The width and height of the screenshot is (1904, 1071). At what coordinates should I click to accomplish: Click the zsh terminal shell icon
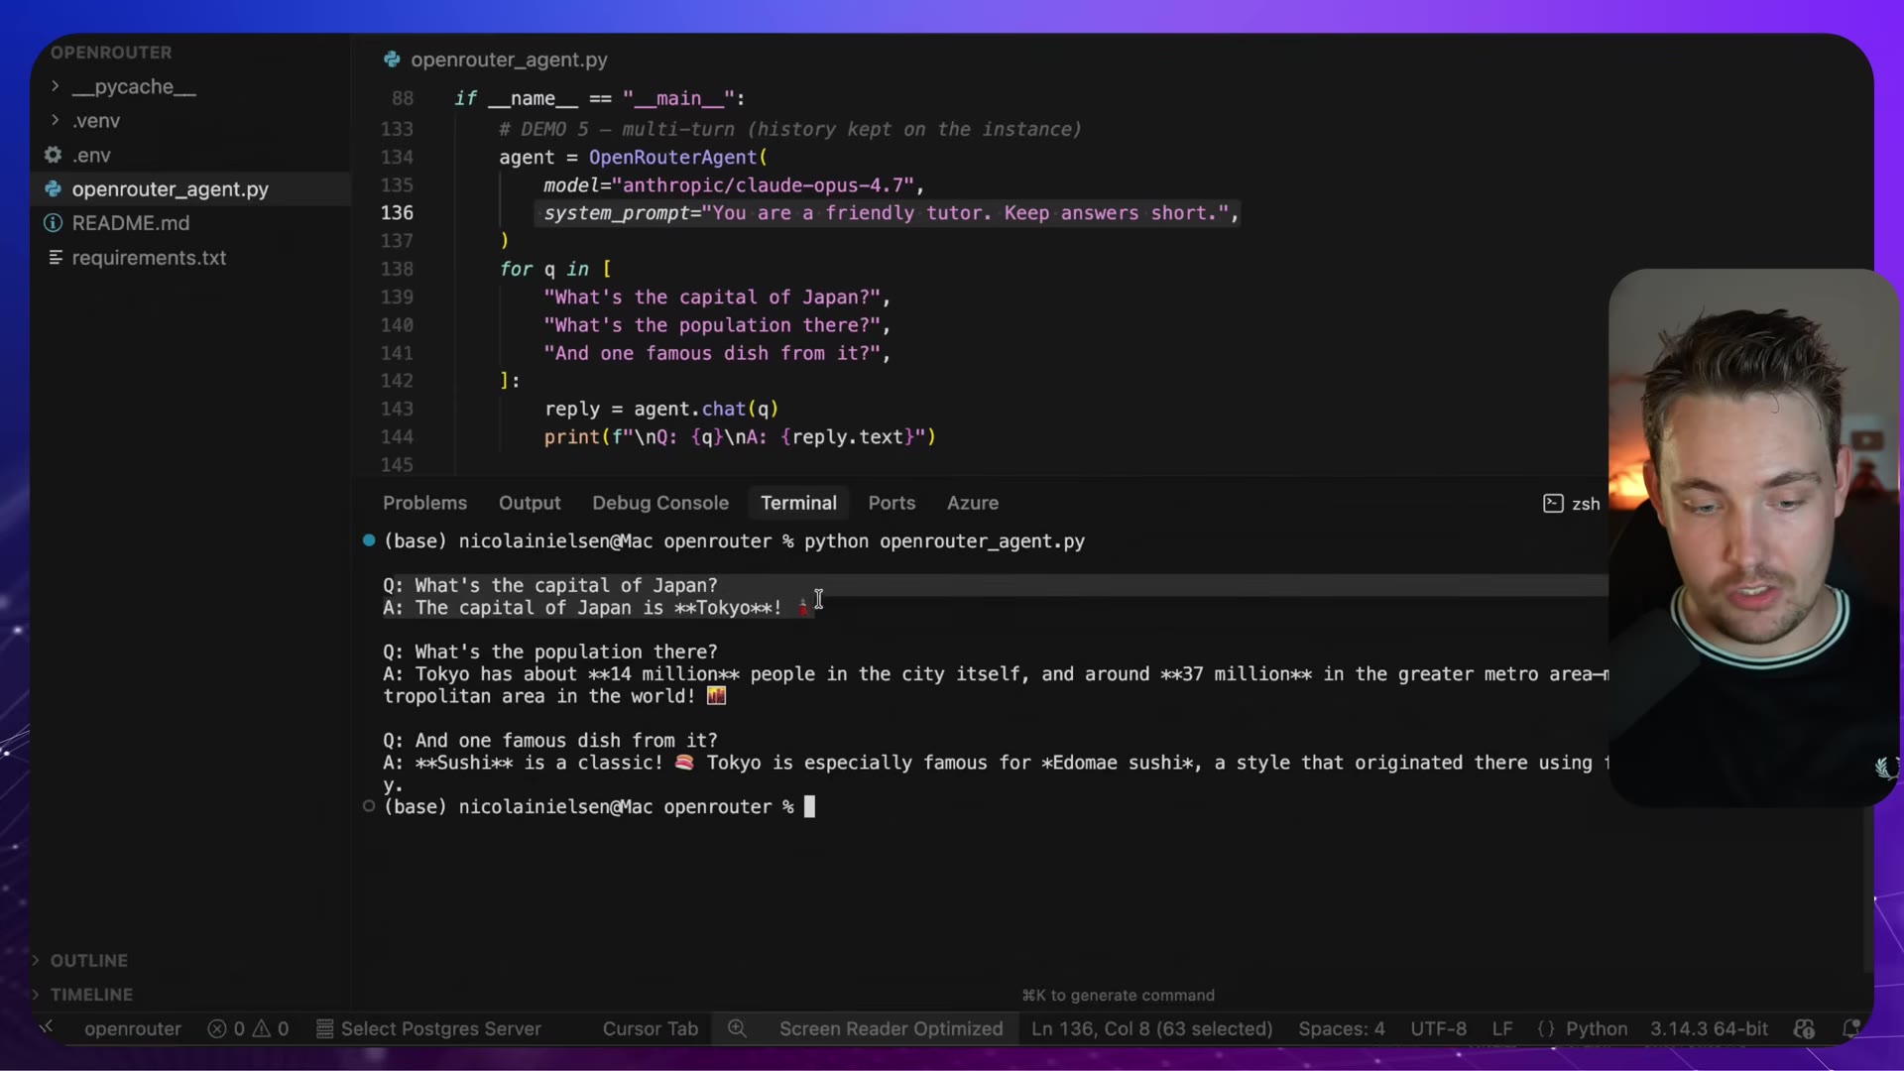click(1553, 504)
